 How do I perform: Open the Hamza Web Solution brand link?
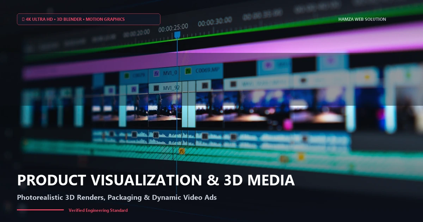362,19
